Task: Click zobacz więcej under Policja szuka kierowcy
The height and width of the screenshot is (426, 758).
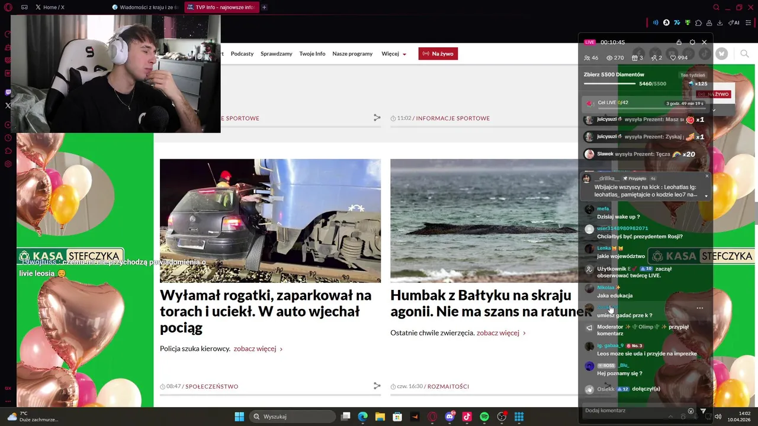Action: (x=258, y=349)
